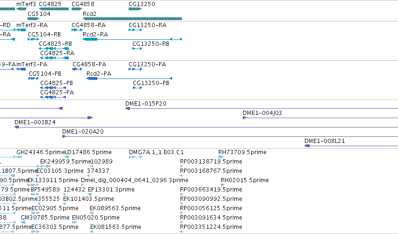Click the CG13250 gene glyph
Viewport: 398px width, 234px height.
(x=135, y=9)
